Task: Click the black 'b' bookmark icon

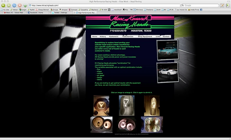Action: pos(109,10)
